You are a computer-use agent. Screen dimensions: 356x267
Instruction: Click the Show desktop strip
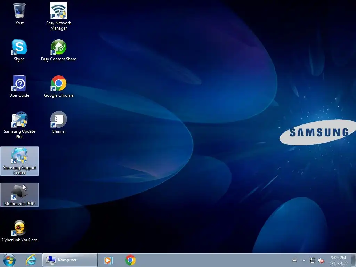click(354, 260)
